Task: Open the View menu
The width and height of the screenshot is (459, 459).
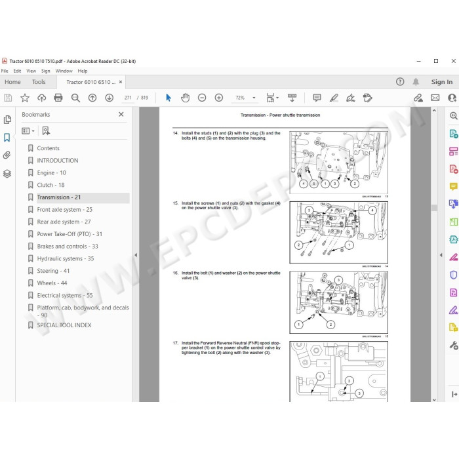Action: point(31,71)
